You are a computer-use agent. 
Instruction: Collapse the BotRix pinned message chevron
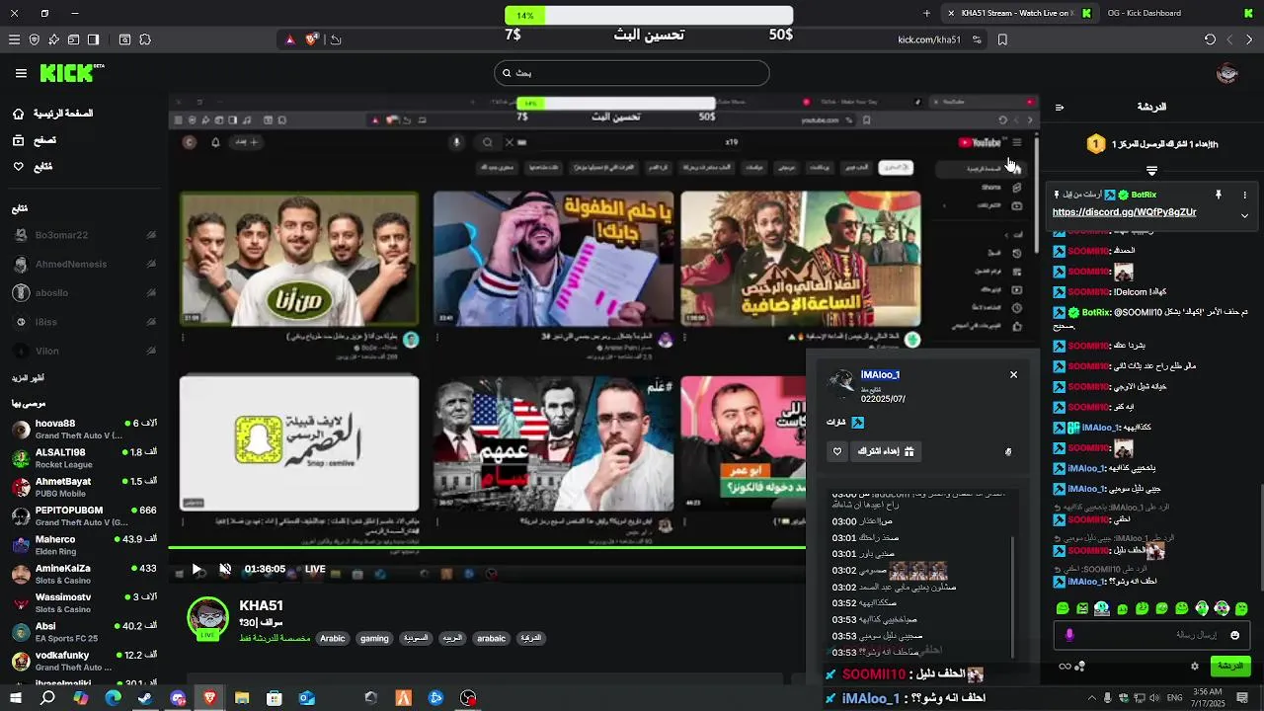1244,214
